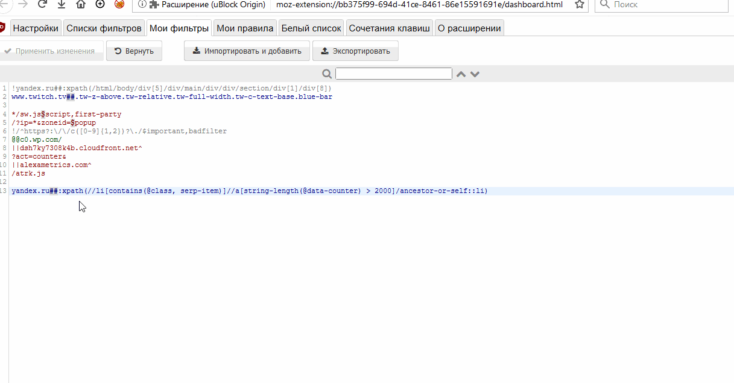The height and width of the screenshot is (383, 734).
Task: Jump to next search match using down chevron
Action: [475, 74]
